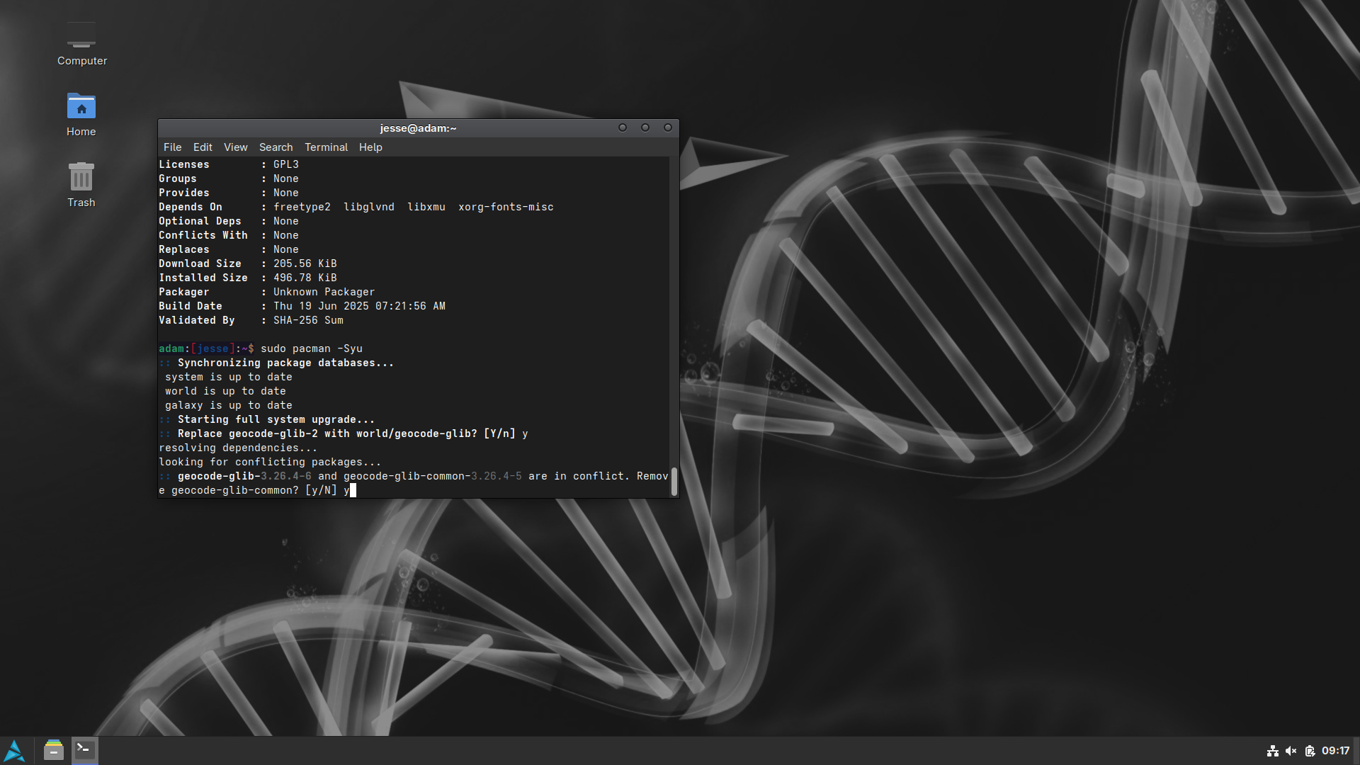This screenshot has height=765, width=1360.
Task: Click 'Starting full system upgrade...' line
Action: pyautogui.click(x=276, y=419)
